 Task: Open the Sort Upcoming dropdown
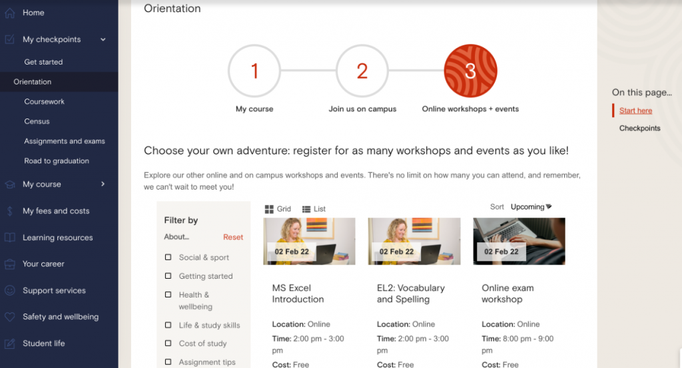point(531,207)
